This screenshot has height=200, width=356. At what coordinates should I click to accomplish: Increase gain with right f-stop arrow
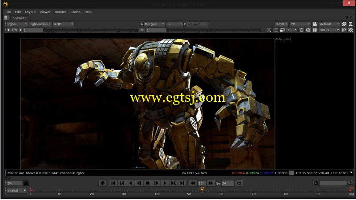tap(20, 30)
